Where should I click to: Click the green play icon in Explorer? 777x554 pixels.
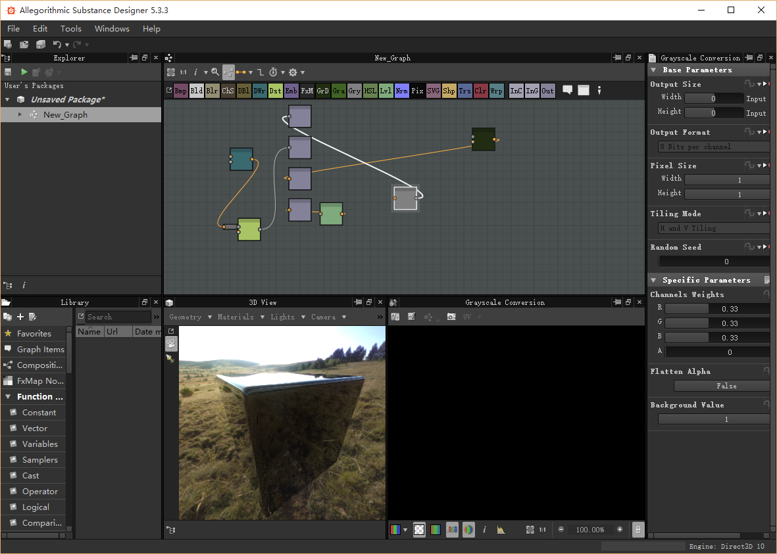click(x=24, y=72)
